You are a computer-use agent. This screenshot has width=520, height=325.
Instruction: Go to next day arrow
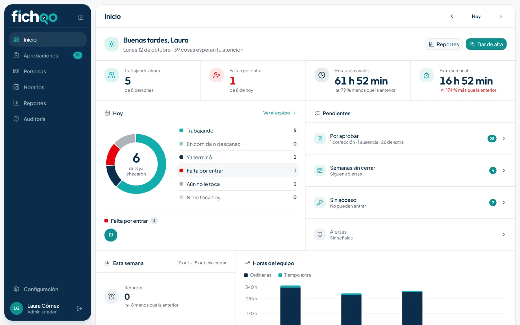pos(501,16)
